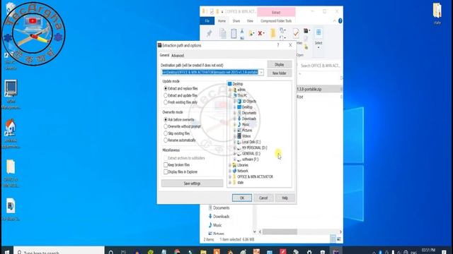The height and width of the screenshot is (254, 453).
Task: Switch to the General tab
Action: 164,55
